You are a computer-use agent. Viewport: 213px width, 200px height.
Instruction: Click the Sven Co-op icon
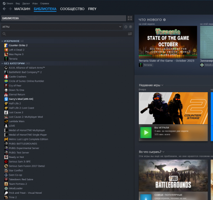click(6, 175)
